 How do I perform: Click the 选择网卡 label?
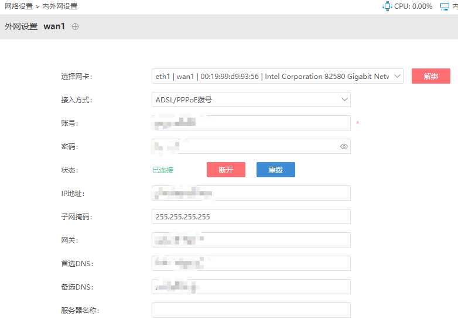77,77
